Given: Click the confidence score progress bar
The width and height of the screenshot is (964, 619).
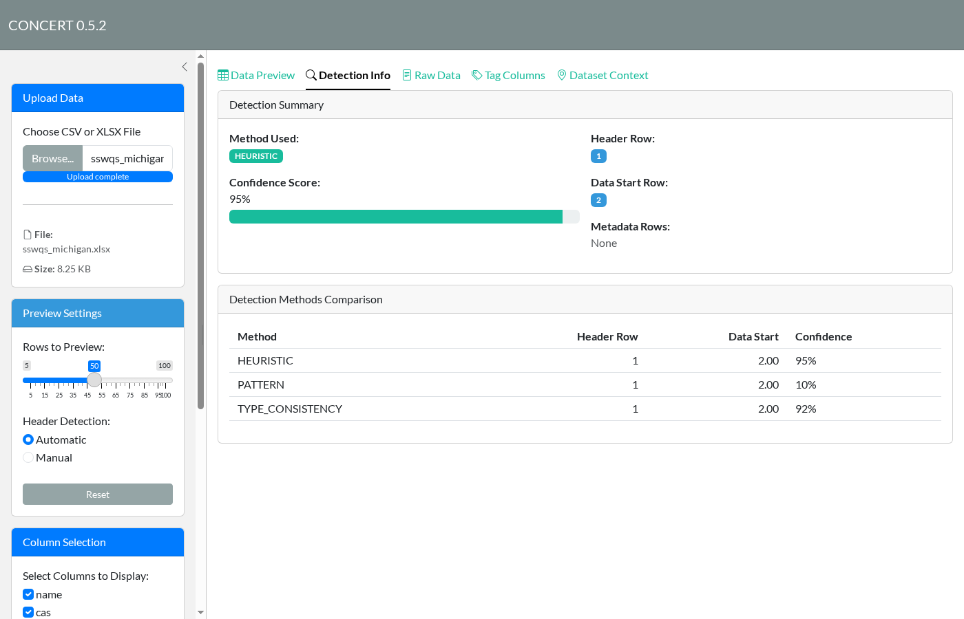Looking at the screenshot, I should [404, 217].
